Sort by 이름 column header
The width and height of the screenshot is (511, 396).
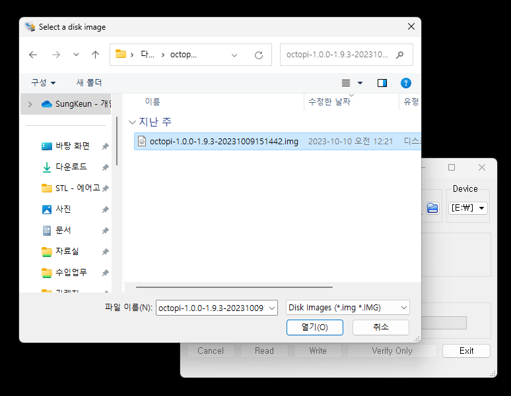click(215, 101)
